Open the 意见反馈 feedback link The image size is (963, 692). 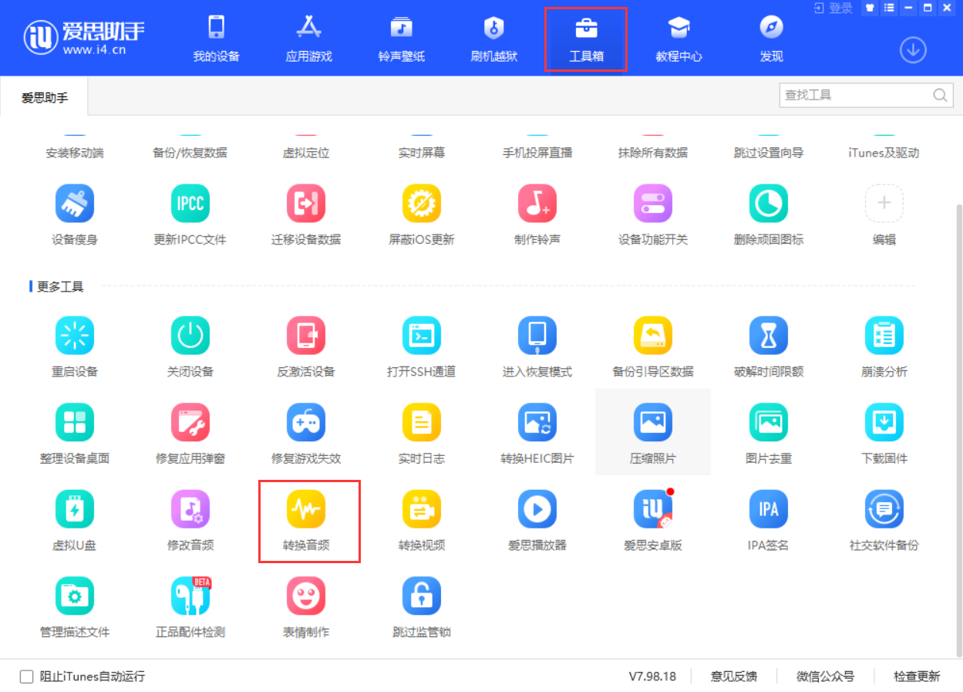pyautogui.click(x=733, y=676)
